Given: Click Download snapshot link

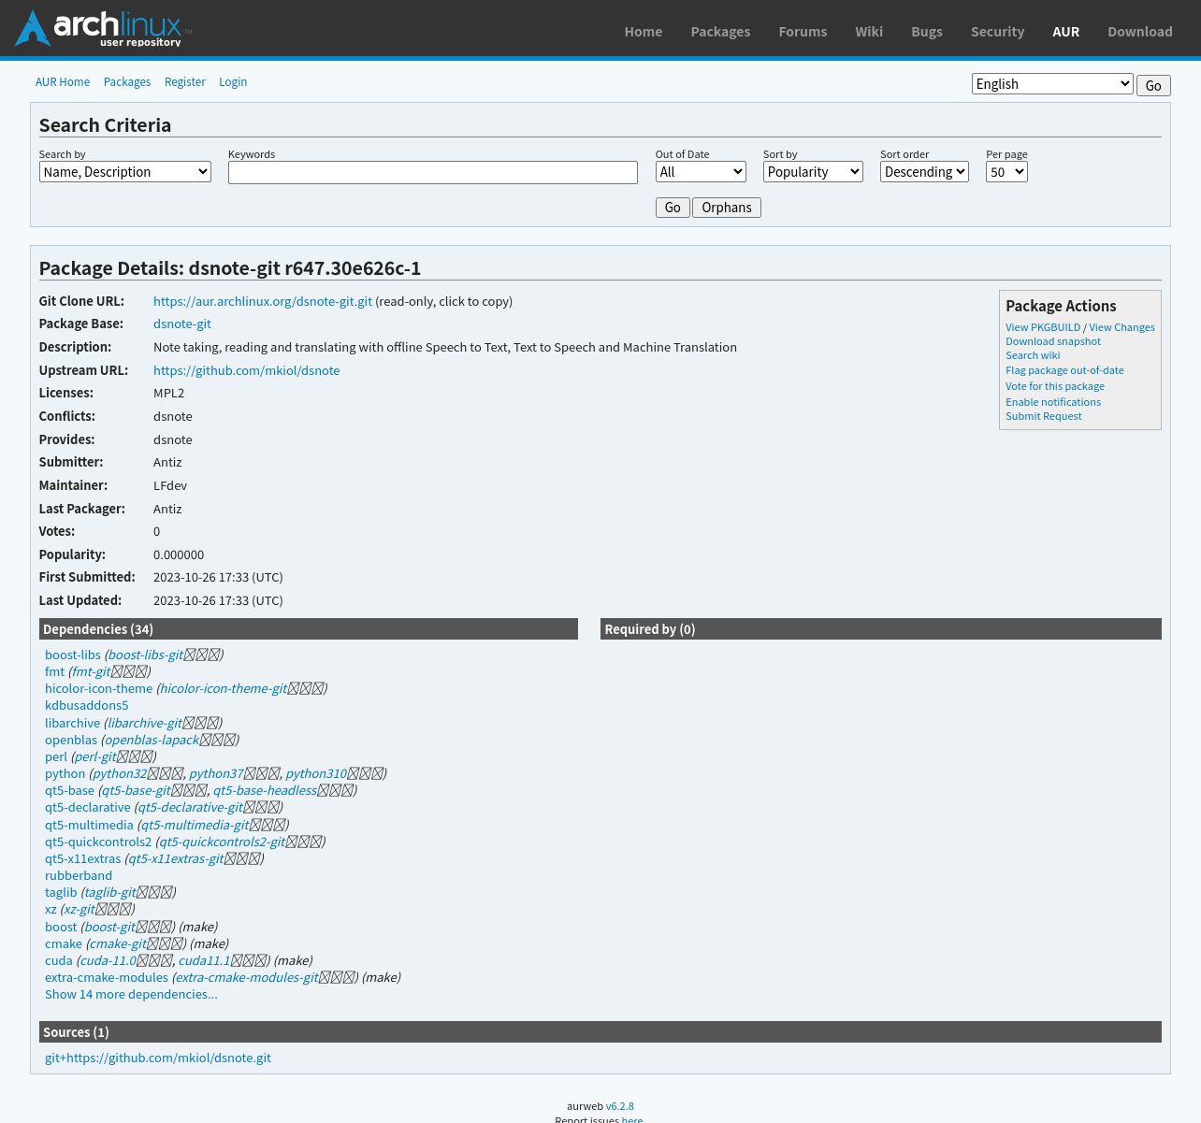Looking at the screenshot, I should click(x=1053, y=341).
